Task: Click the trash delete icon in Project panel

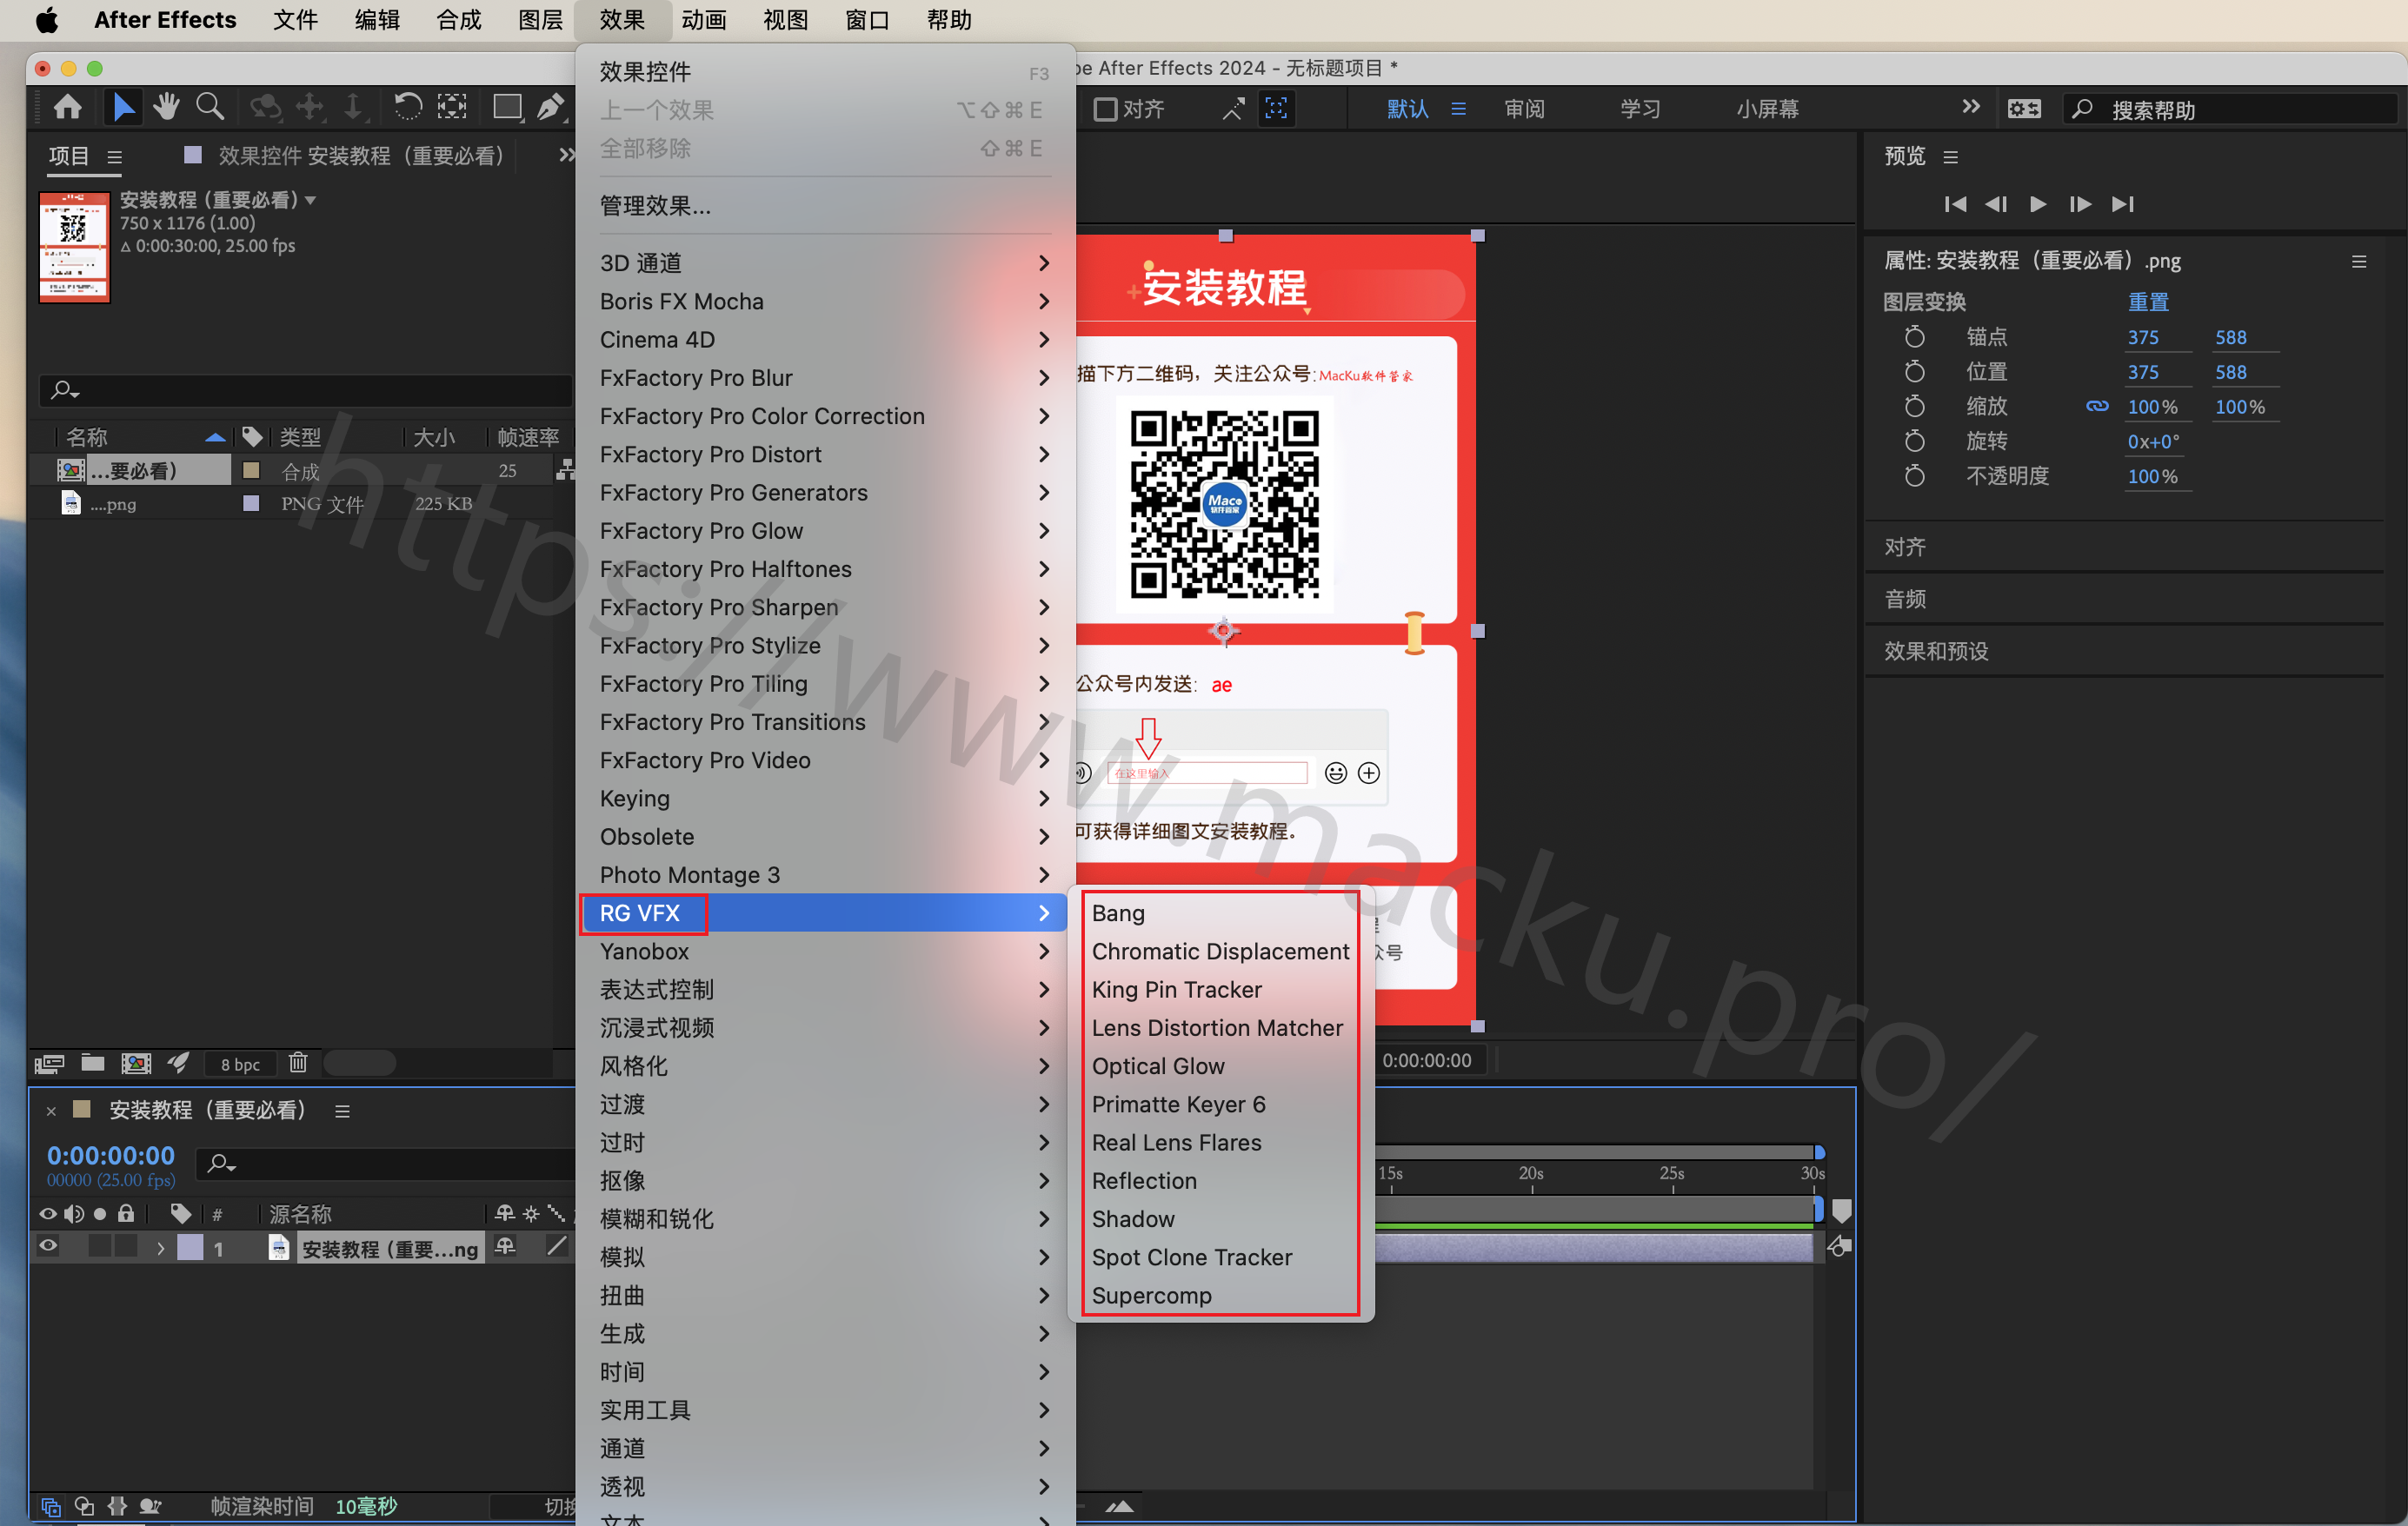Action: (298, 1062)
